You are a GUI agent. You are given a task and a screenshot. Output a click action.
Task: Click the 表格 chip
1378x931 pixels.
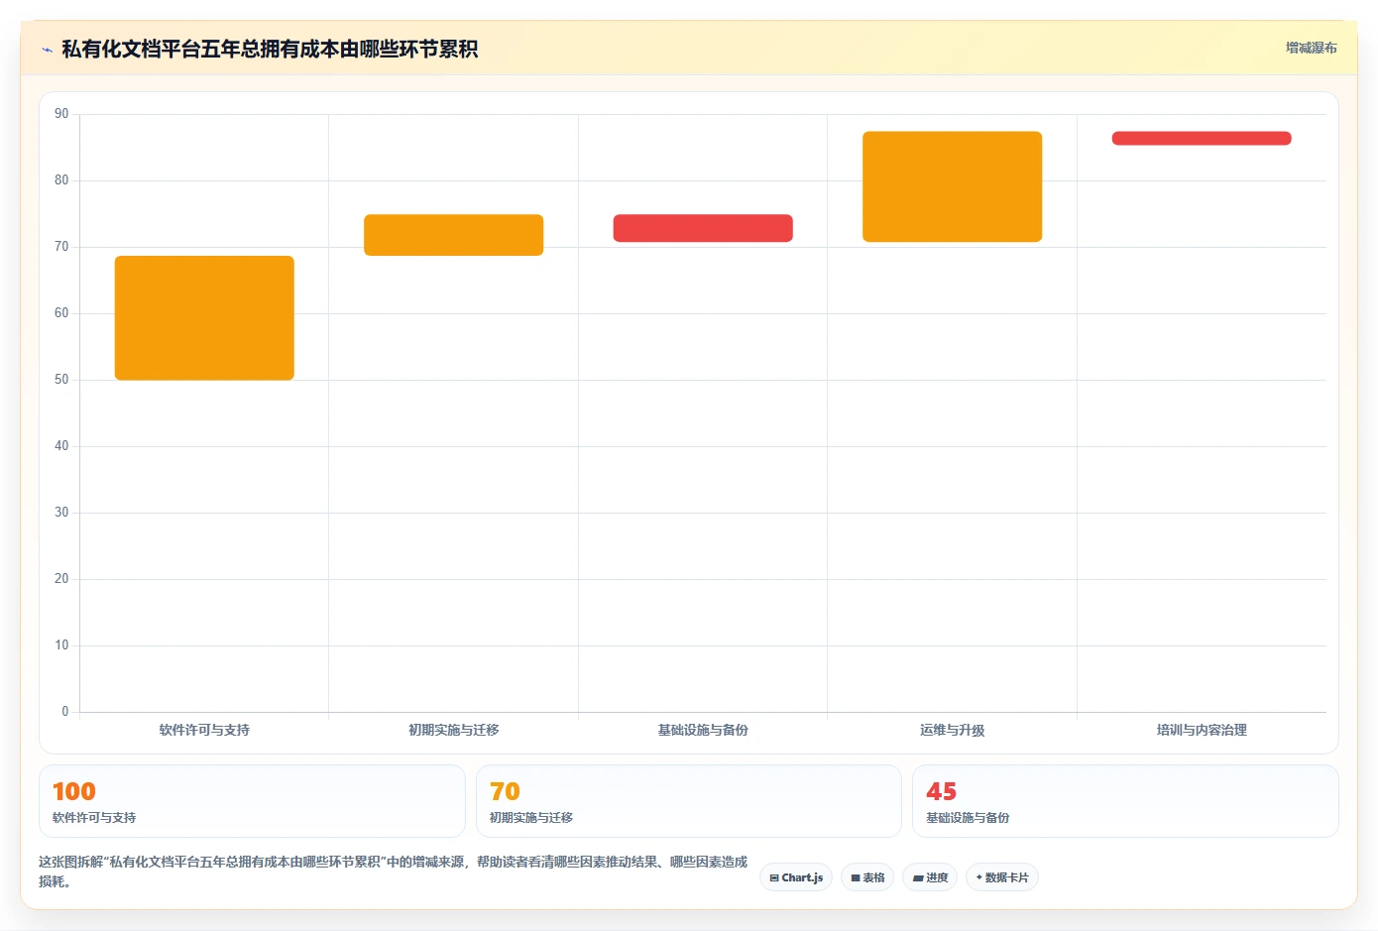pos(867,877)
